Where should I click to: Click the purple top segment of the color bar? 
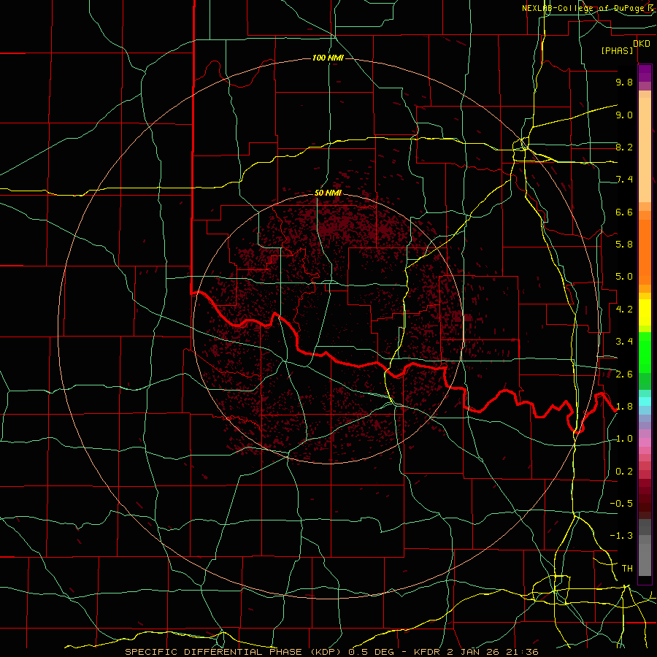click(645, 73)
